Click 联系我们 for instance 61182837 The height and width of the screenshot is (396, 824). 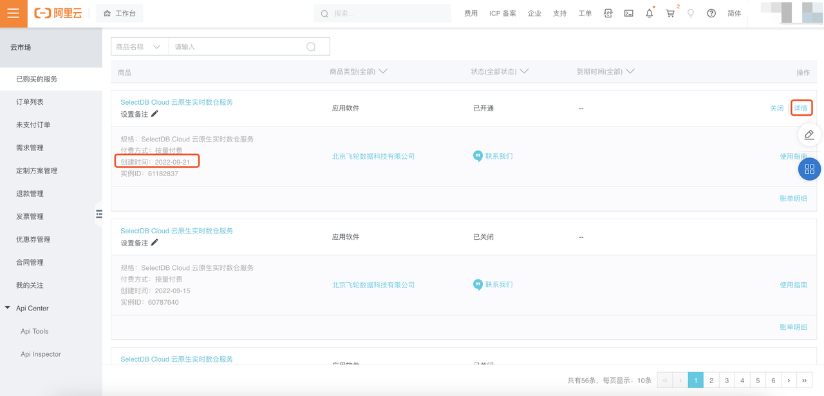493,156
